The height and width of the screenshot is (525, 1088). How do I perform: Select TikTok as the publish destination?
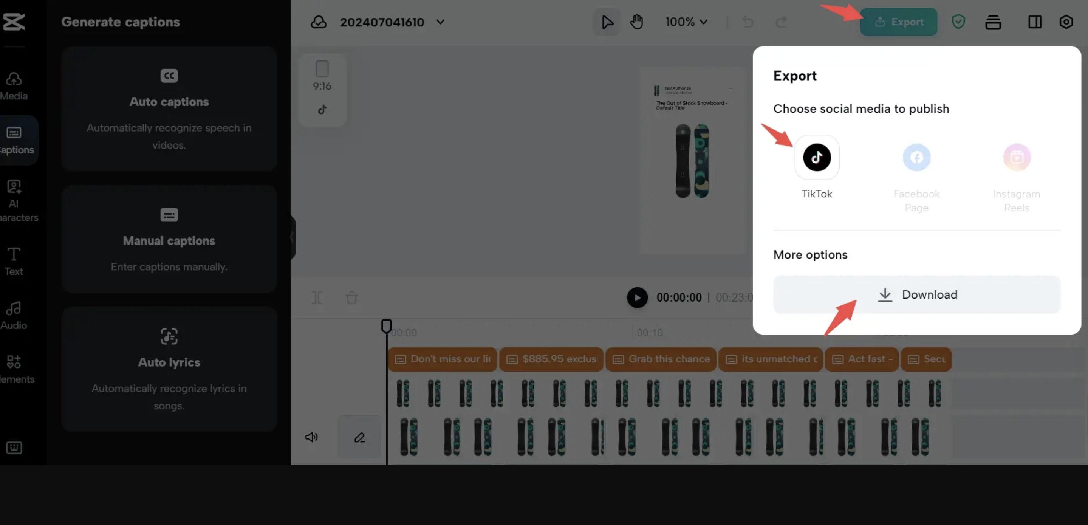816,157
